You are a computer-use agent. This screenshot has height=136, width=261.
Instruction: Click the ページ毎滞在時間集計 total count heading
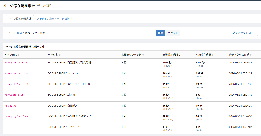26,47
